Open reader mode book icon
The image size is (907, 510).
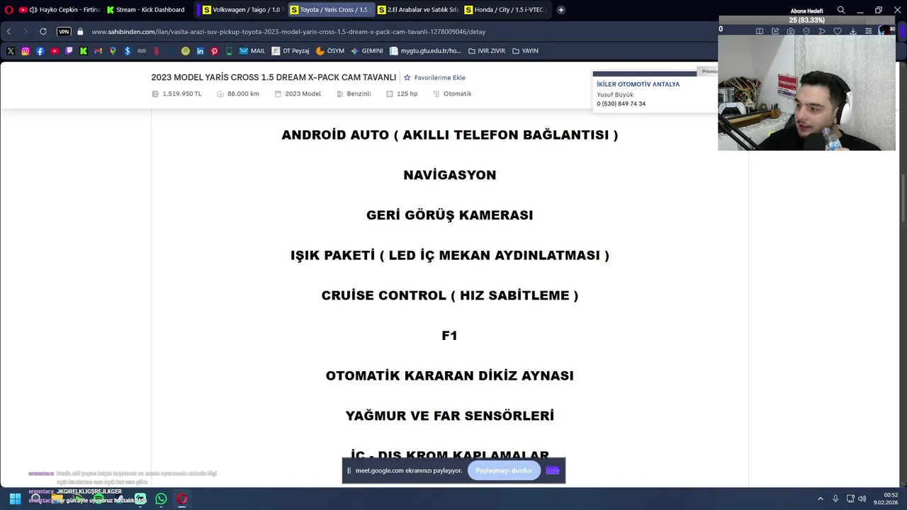tap(760, 31)
